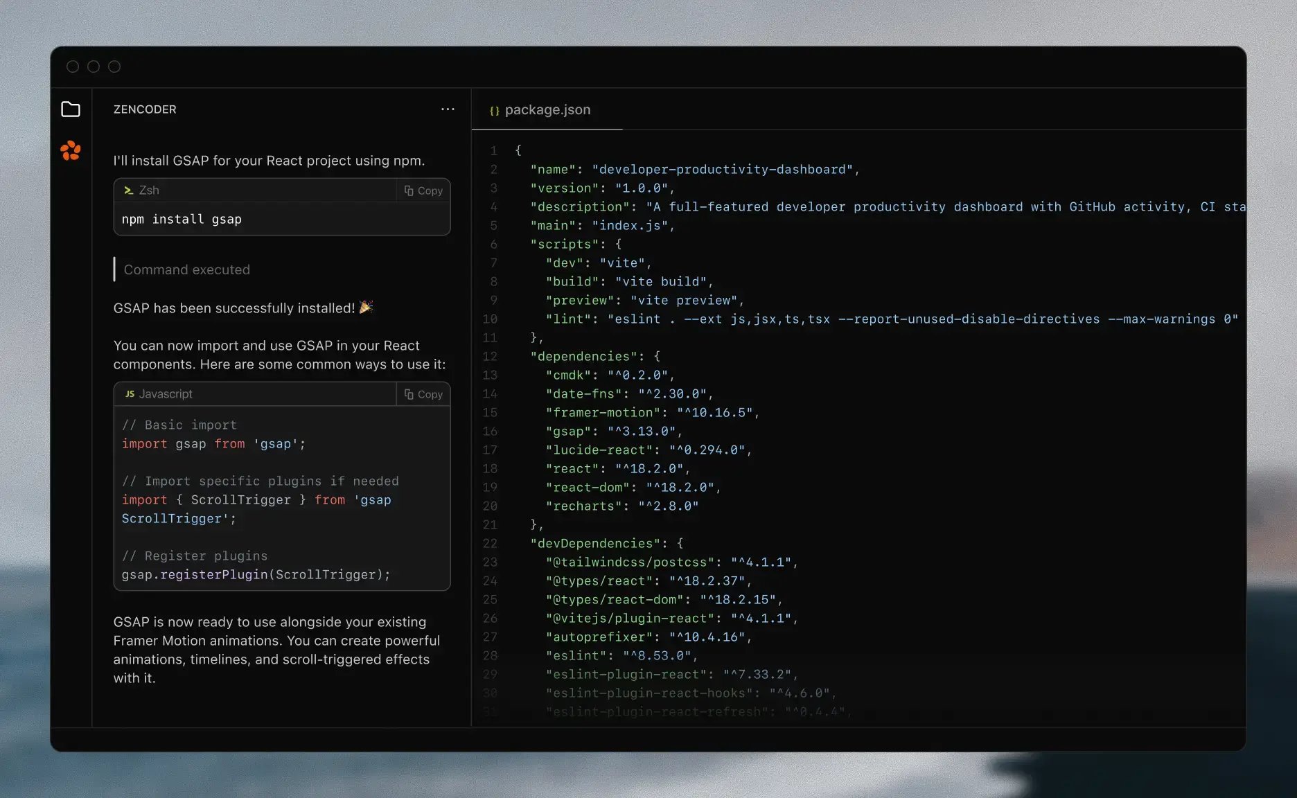Click the first window control circle

pos(73,66)
